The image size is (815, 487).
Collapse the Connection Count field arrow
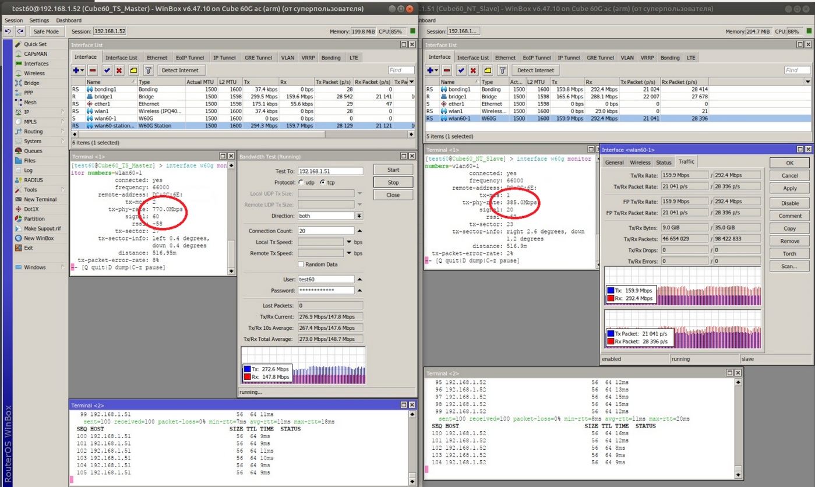(x=359, y=231)
